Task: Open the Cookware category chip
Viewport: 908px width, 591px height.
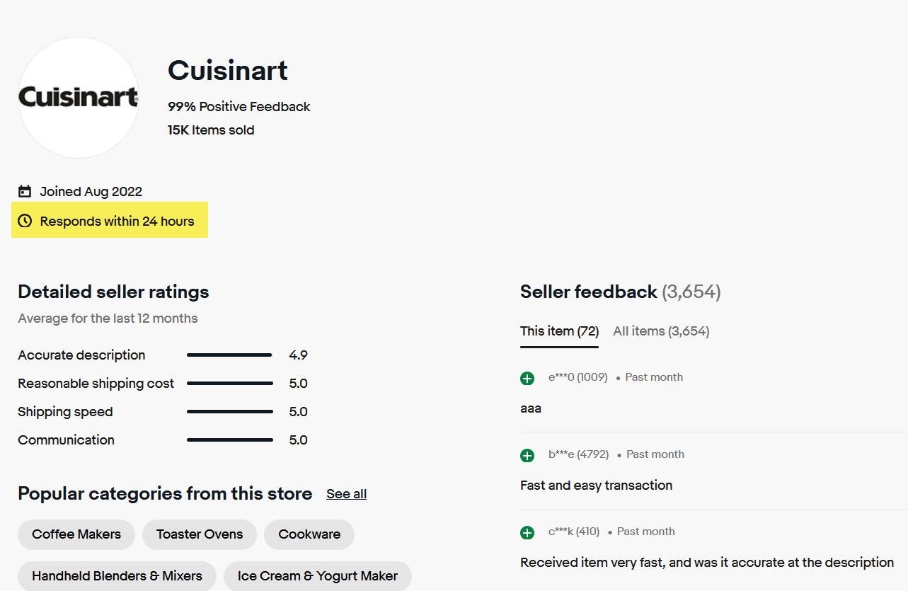Action: click(309, 534)
